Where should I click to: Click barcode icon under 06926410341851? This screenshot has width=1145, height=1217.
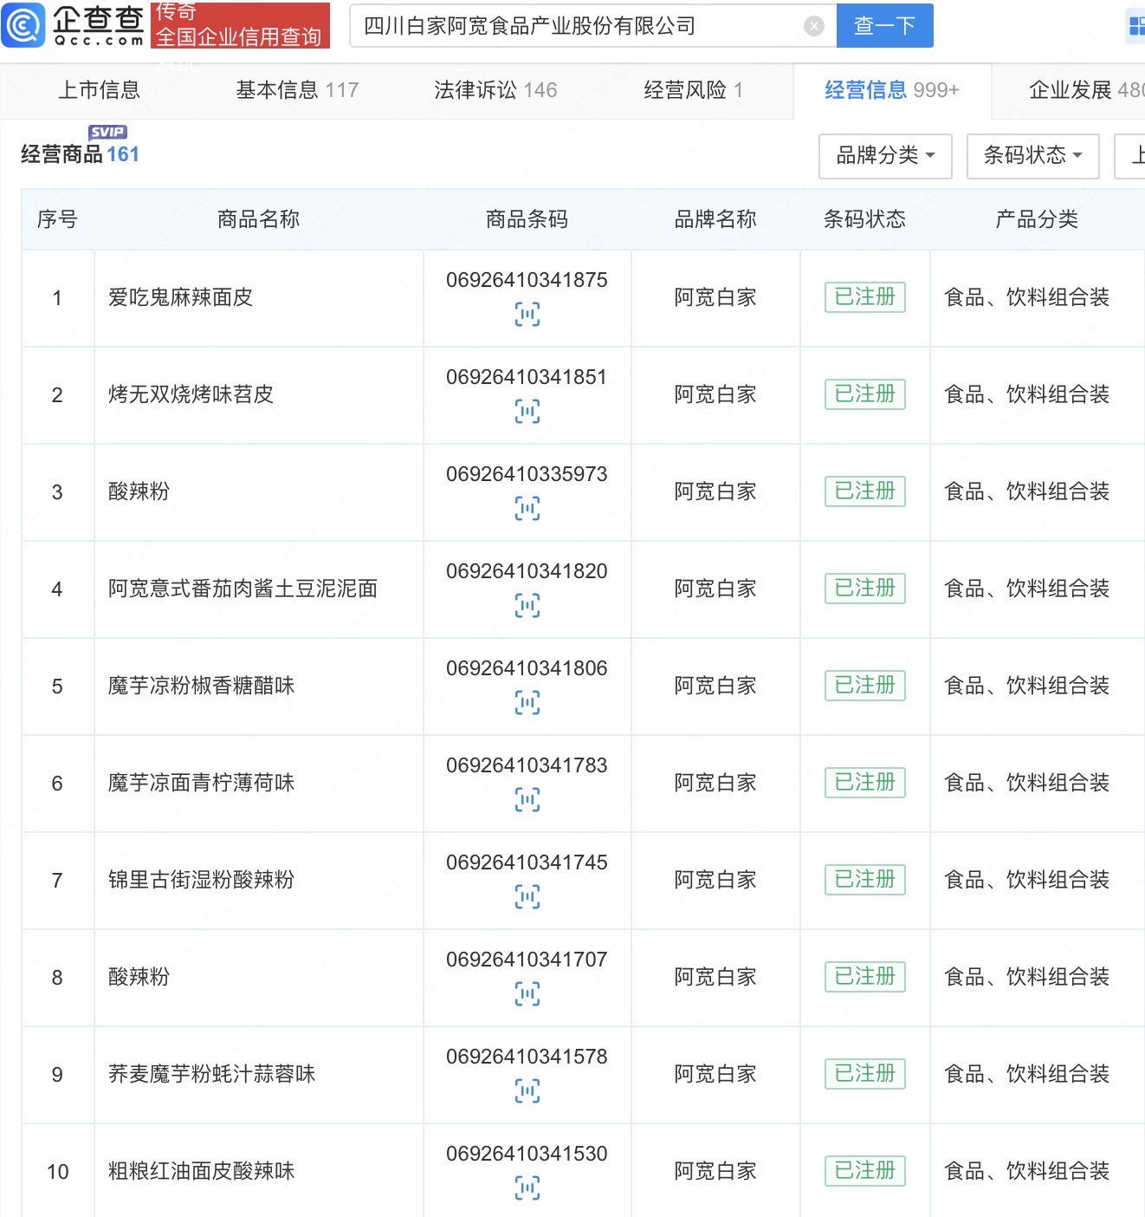pos(527,411)
